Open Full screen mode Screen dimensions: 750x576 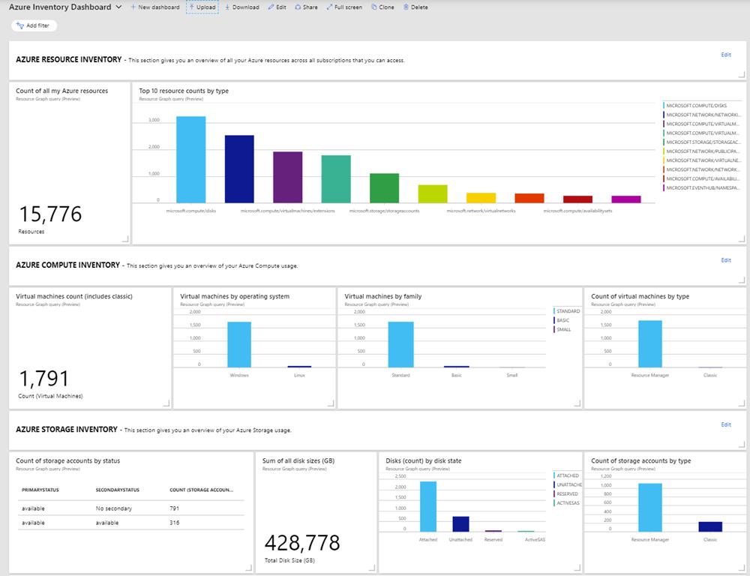tap(344, 7)
